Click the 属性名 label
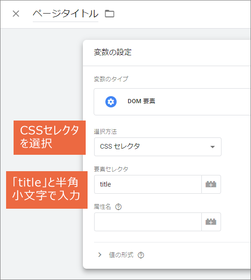Screen dimensions: 251x280 pyautogui.click(x=103, y=207)
